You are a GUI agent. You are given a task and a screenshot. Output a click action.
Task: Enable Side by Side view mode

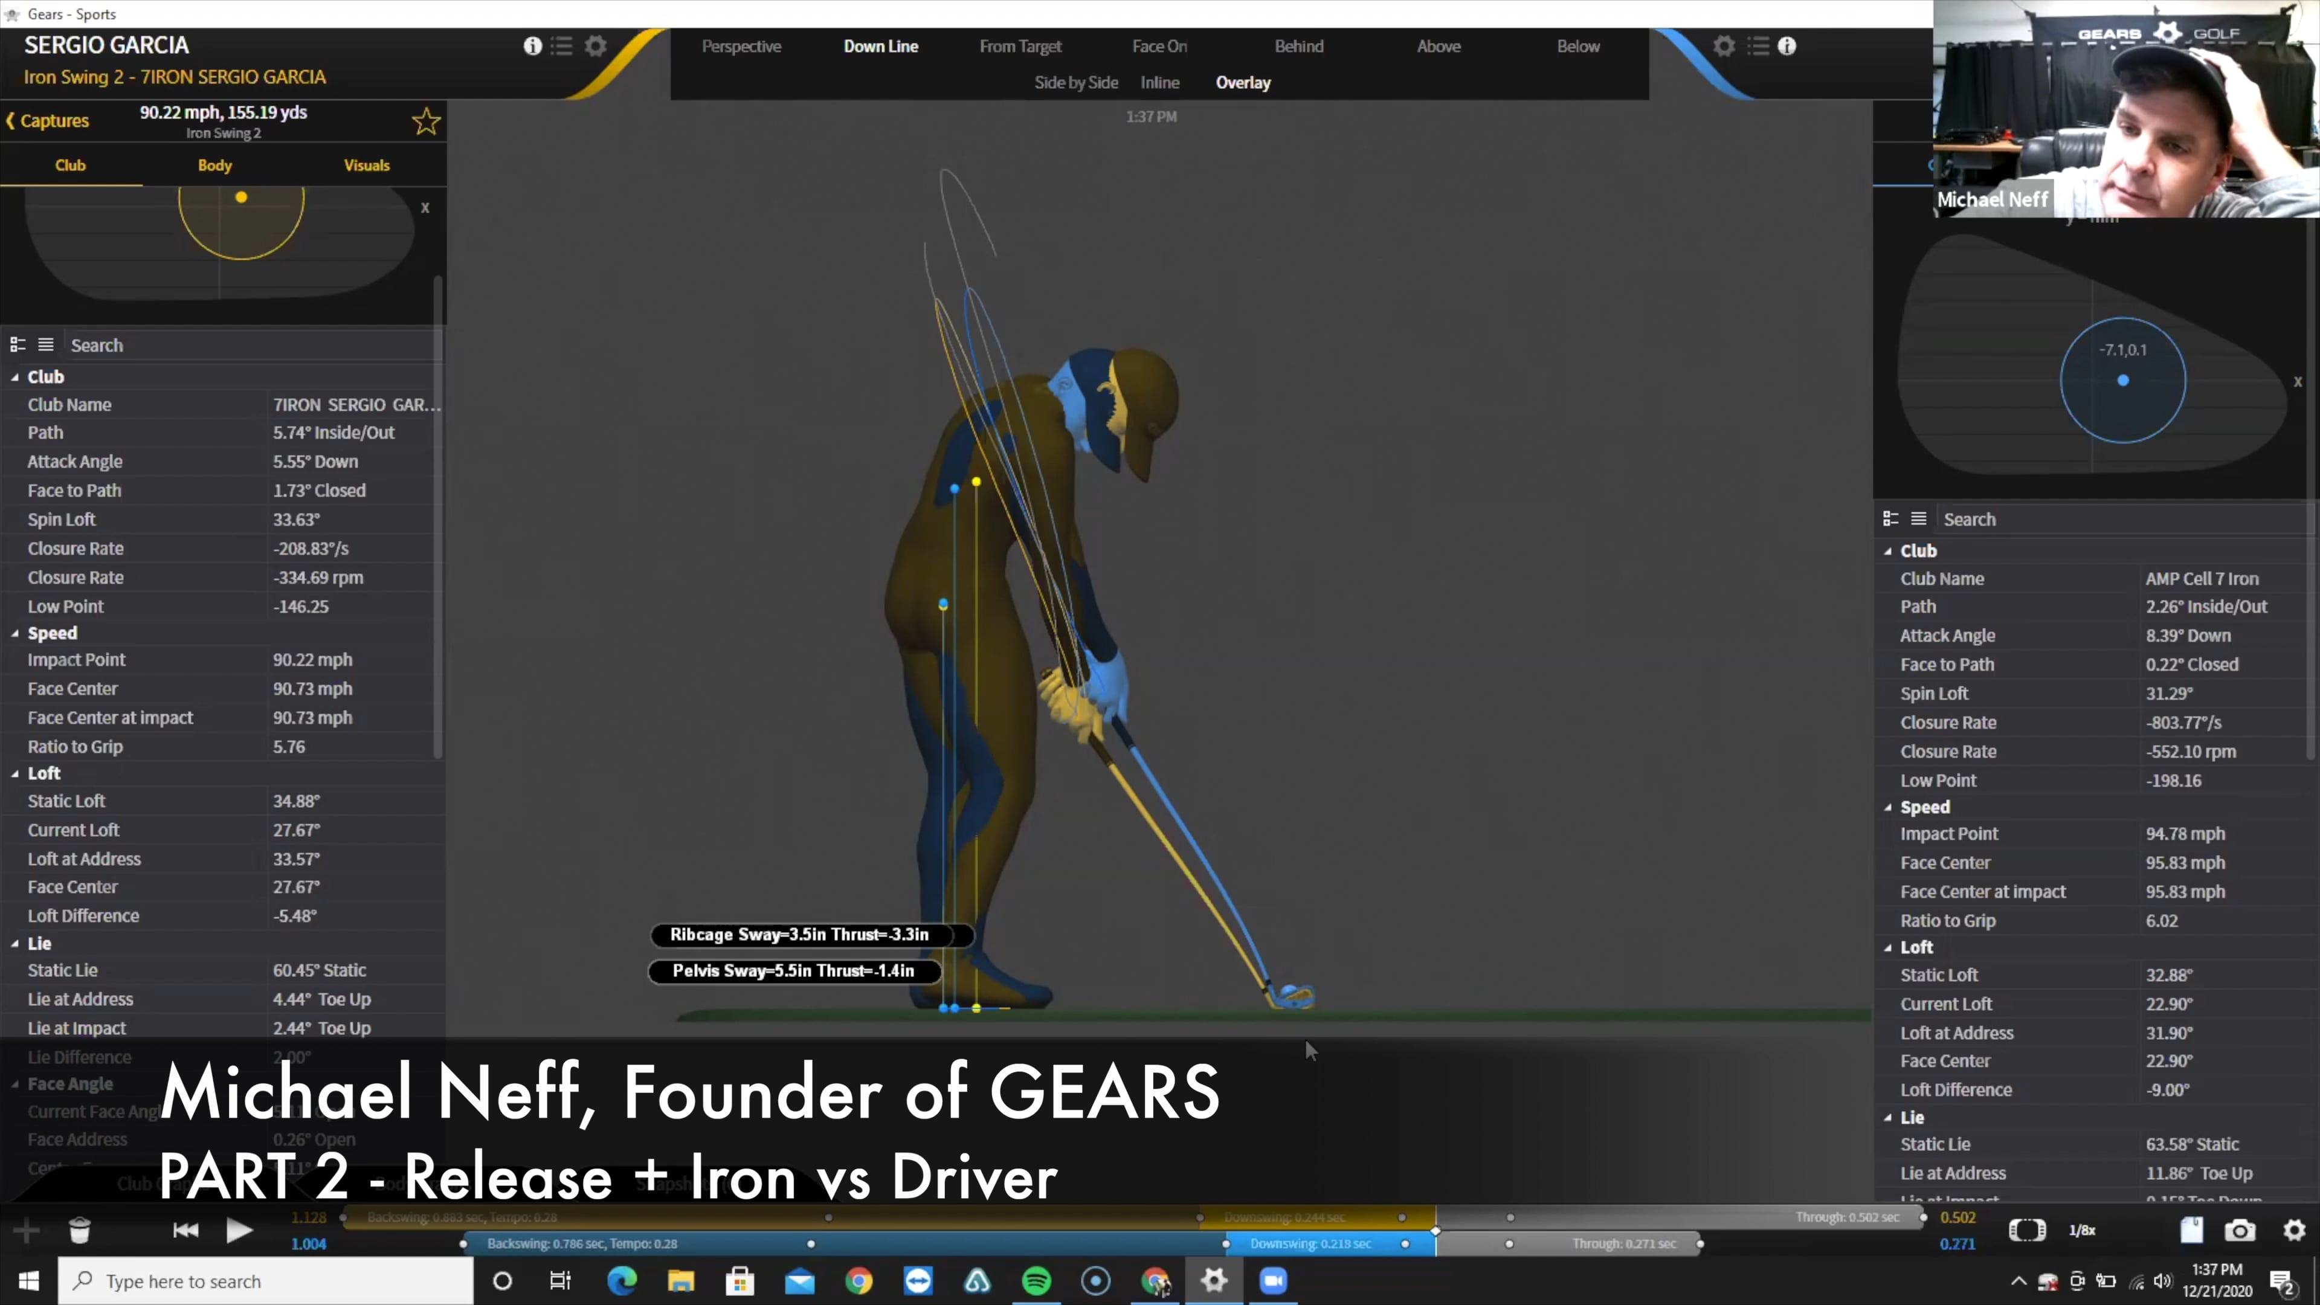point(1075,82)
